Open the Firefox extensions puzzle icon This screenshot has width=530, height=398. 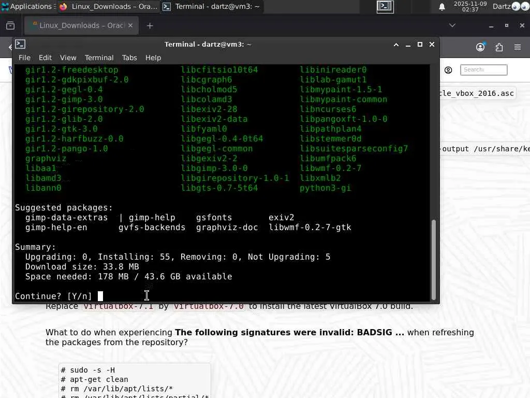click(x=499, y=47)
